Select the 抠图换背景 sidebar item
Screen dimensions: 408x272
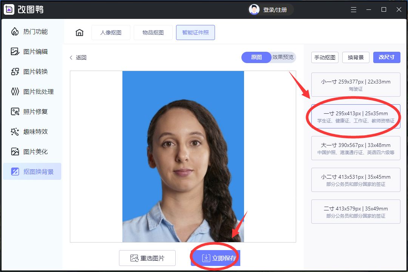[x=32, y=171]
